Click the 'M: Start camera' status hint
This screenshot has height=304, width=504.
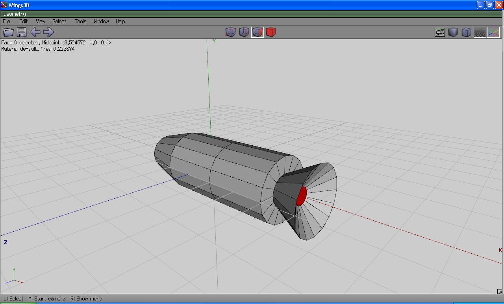tap(47, 299)
